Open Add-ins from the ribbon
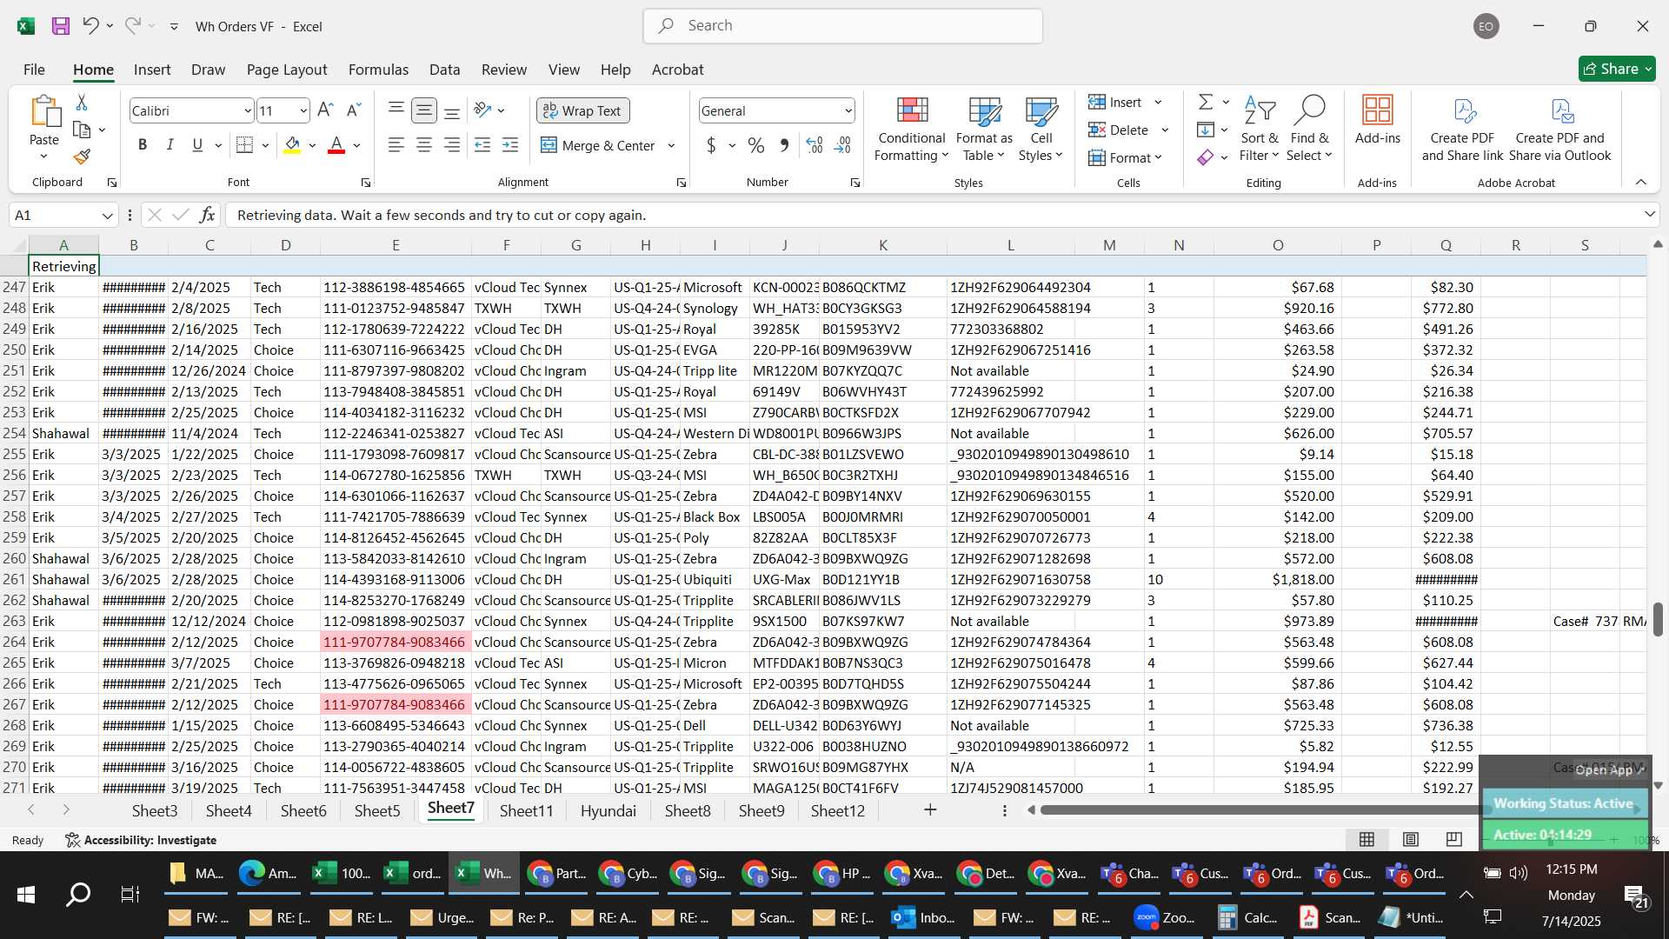1669x939 pixels. 1378,120
